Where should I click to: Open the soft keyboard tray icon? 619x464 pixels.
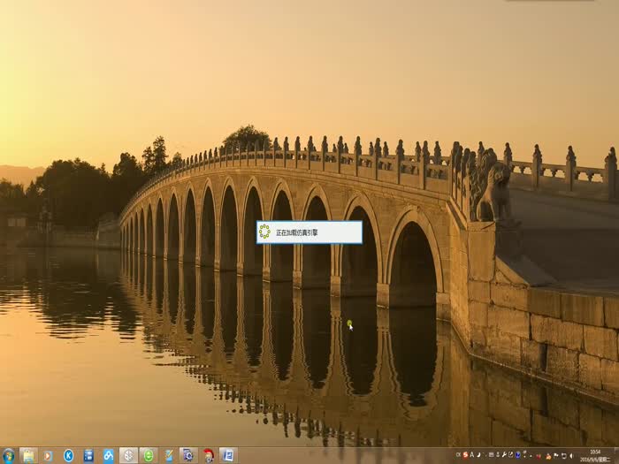coord(491,455)
